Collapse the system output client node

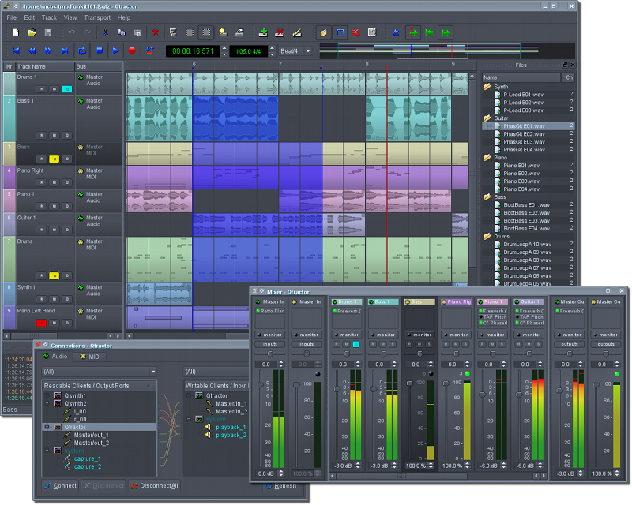(x=47, y=451)
